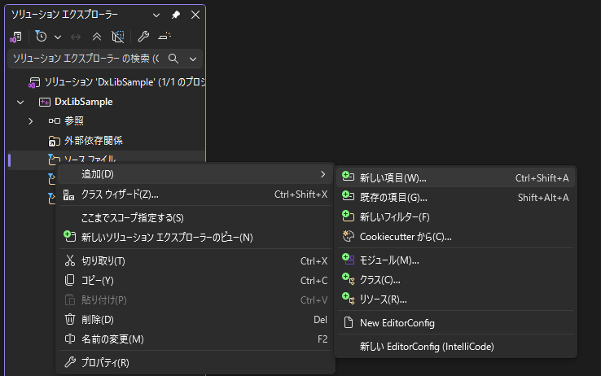Click the new Solution Explorer view icon
This screenshot has width=601, height=376.
pos(69,236)
